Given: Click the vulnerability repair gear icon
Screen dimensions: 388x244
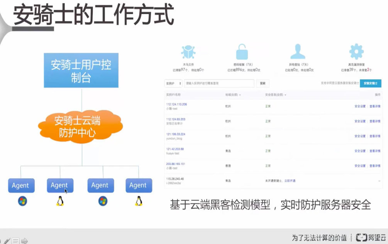Looking at the screenshot, I should [x=356, y=51].
